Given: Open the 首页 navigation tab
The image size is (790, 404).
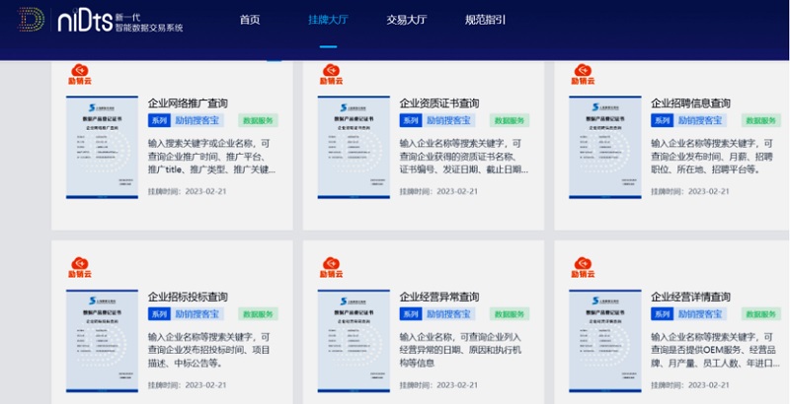Looking at the screenshot, I should pyautogui.click(x=250, y=20).
